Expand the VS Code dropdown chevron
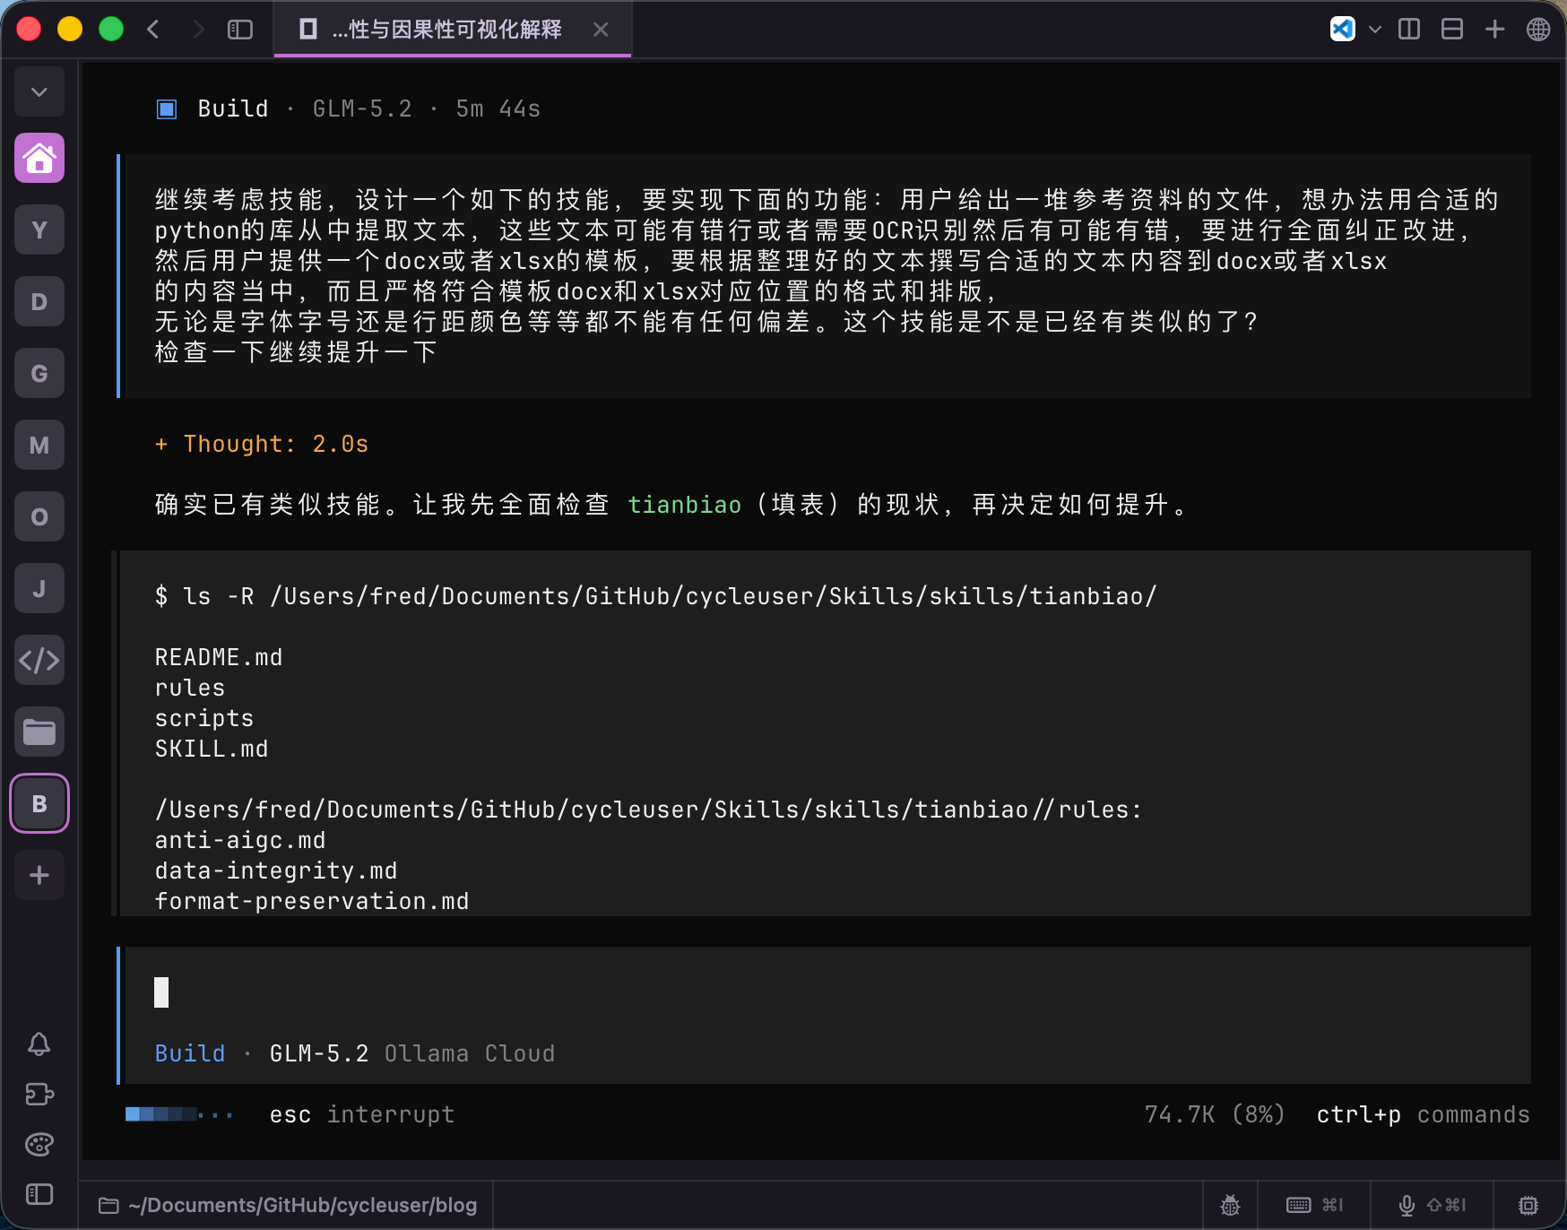Viewport: 1567px width, 1230px height. pos(1374,30)
